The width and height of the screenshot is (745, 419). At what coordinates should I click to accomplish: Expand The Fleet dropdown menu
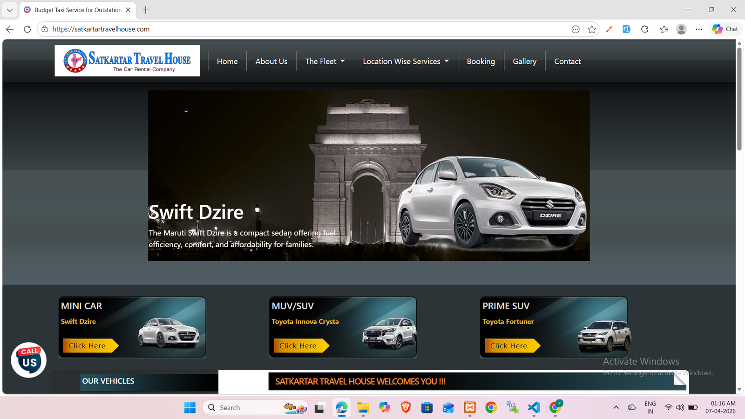325,61
